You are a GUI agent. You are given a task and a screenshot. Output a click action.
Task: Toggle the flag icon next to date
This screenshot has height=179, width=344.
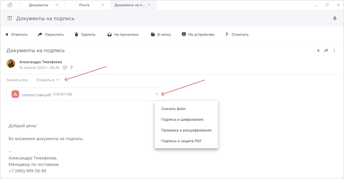coord(72,68)
